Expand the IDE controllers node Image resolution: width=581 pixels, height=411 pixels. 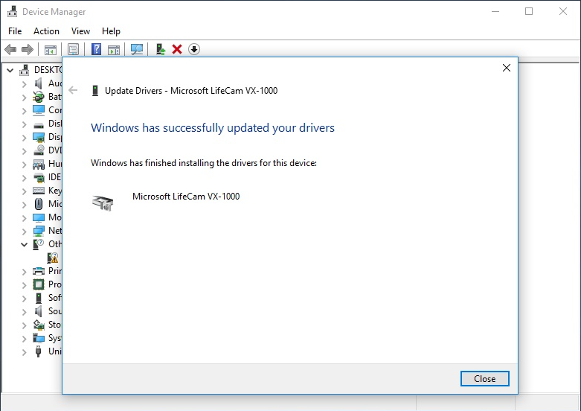tap(24, 178)
